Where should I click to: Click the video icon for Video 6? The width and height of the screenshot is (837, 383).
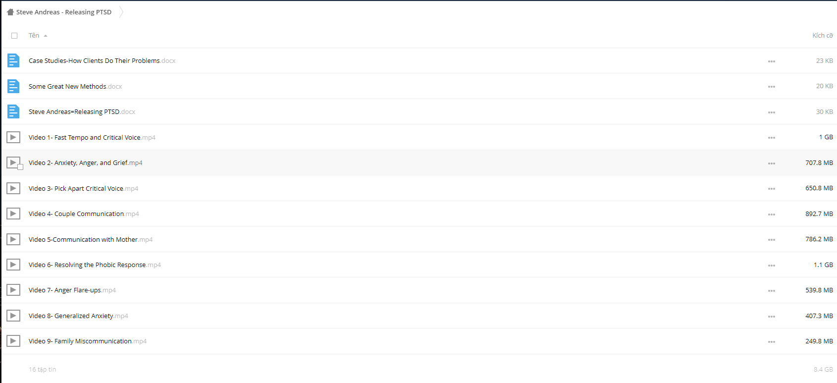[x=13, y=265]
